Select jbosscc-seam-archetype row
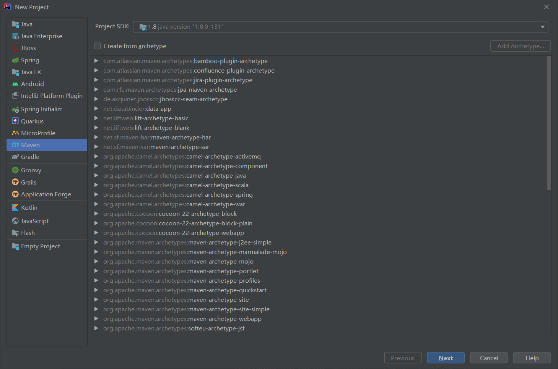Image resolution: width=558 pixels, height=369 pixels. (x=320, y=99)
